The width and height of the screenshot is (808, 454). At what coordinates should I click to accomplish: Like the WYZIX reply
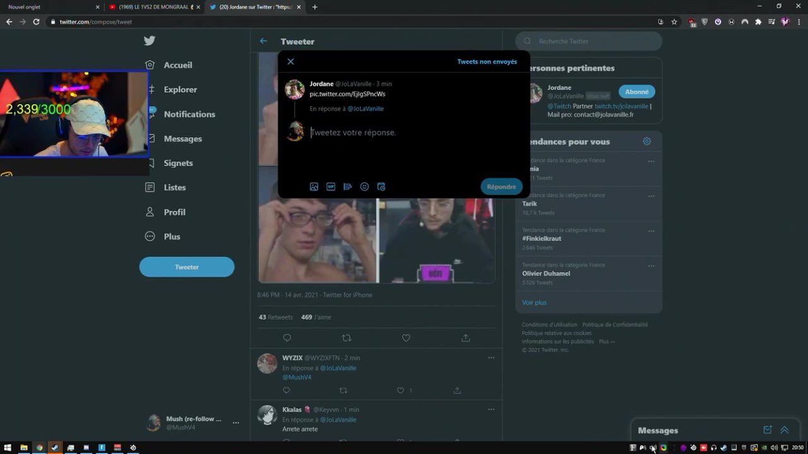pos(400,390)
